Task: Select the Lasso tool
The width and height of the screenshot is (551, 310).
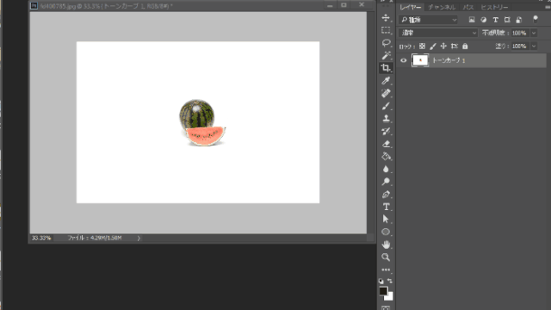Action: pyautogui.click(x=386, y=43)
